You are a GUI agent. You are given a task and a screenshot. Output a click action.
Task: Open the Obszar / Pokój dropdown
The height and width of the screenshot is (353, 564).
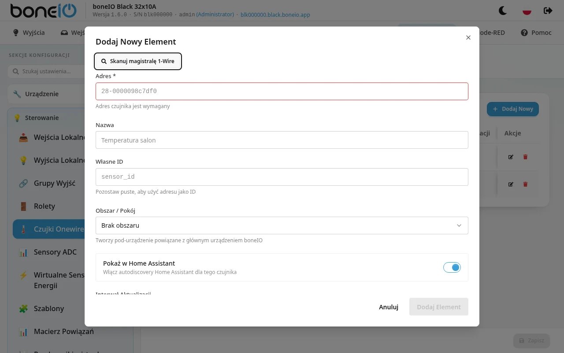[x=282, y=225]
